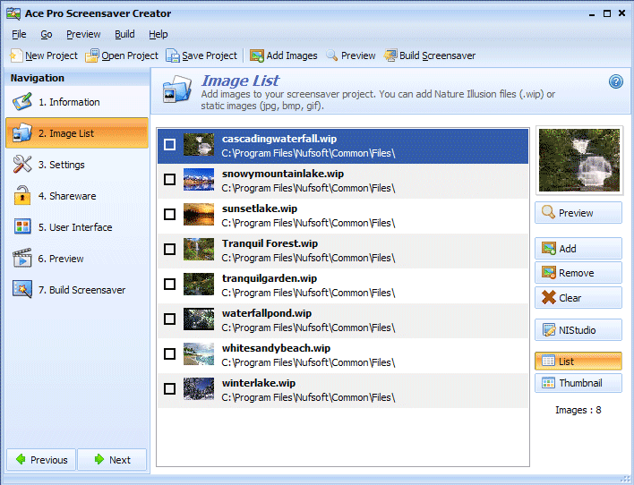Select the tranquilgarden.wip file name
Viewport: 634px width, 485px height.
coord(270,278)
